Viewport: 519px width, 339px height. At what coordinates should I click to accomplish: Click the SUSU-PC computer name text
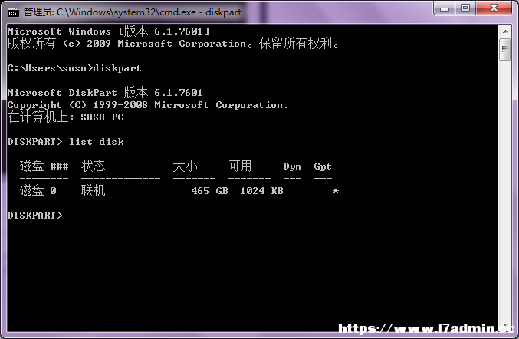[102, 117]
